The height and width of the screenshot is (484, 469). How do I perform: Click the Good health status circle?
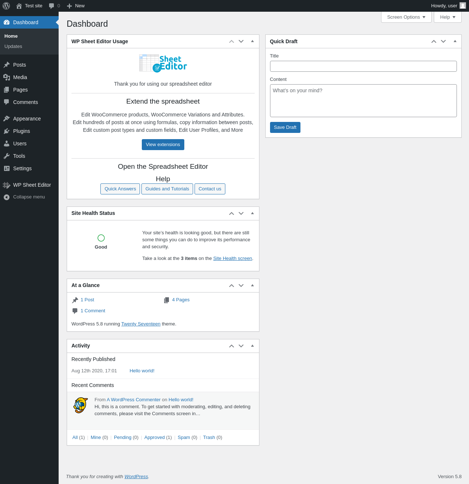(x=101, y=238)
